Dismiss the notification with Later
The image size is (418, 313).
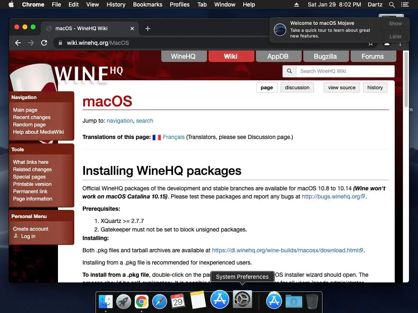click(x=395, y=36)
